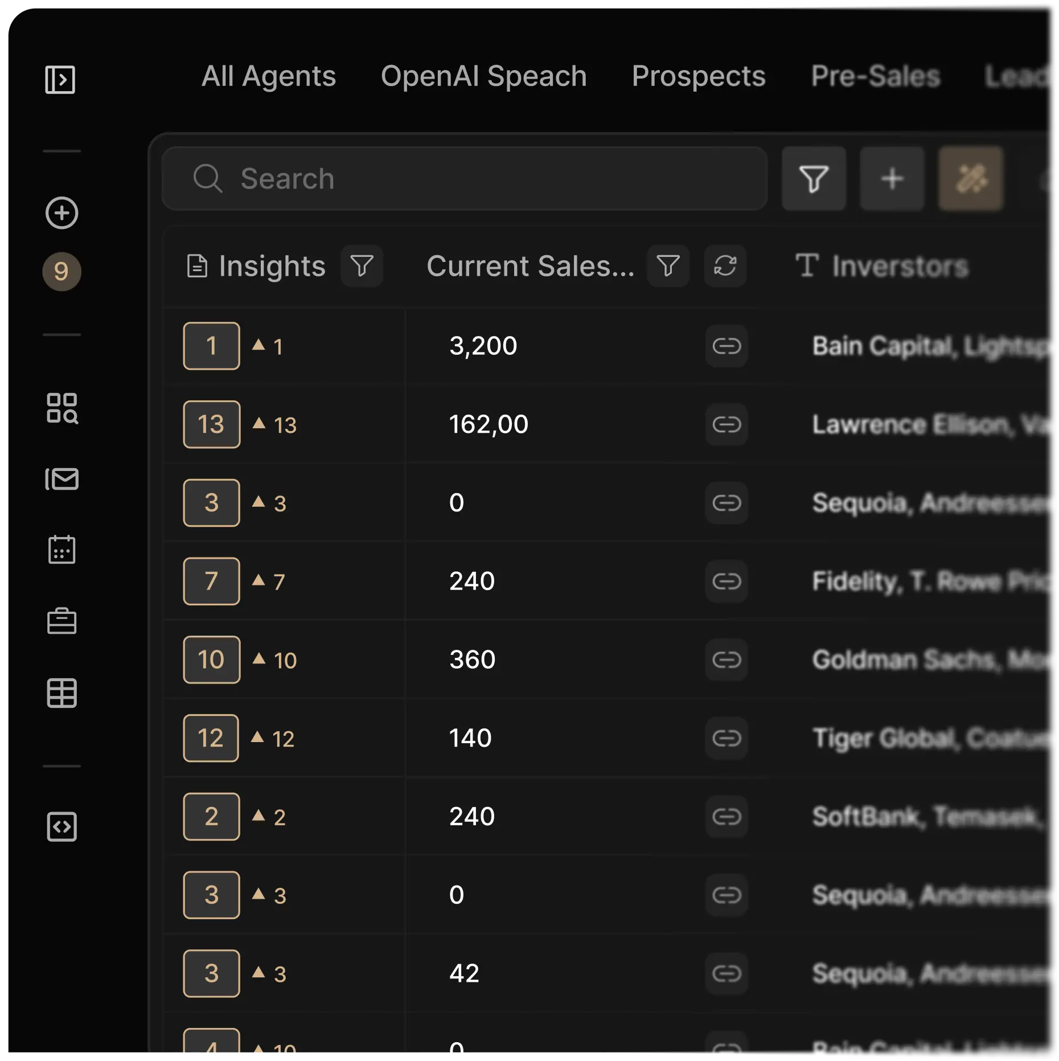The height and width of the screenshot is (1061, 1059).
Task: Switch to the All Agents tab
Action: click(x=269, y=76)
